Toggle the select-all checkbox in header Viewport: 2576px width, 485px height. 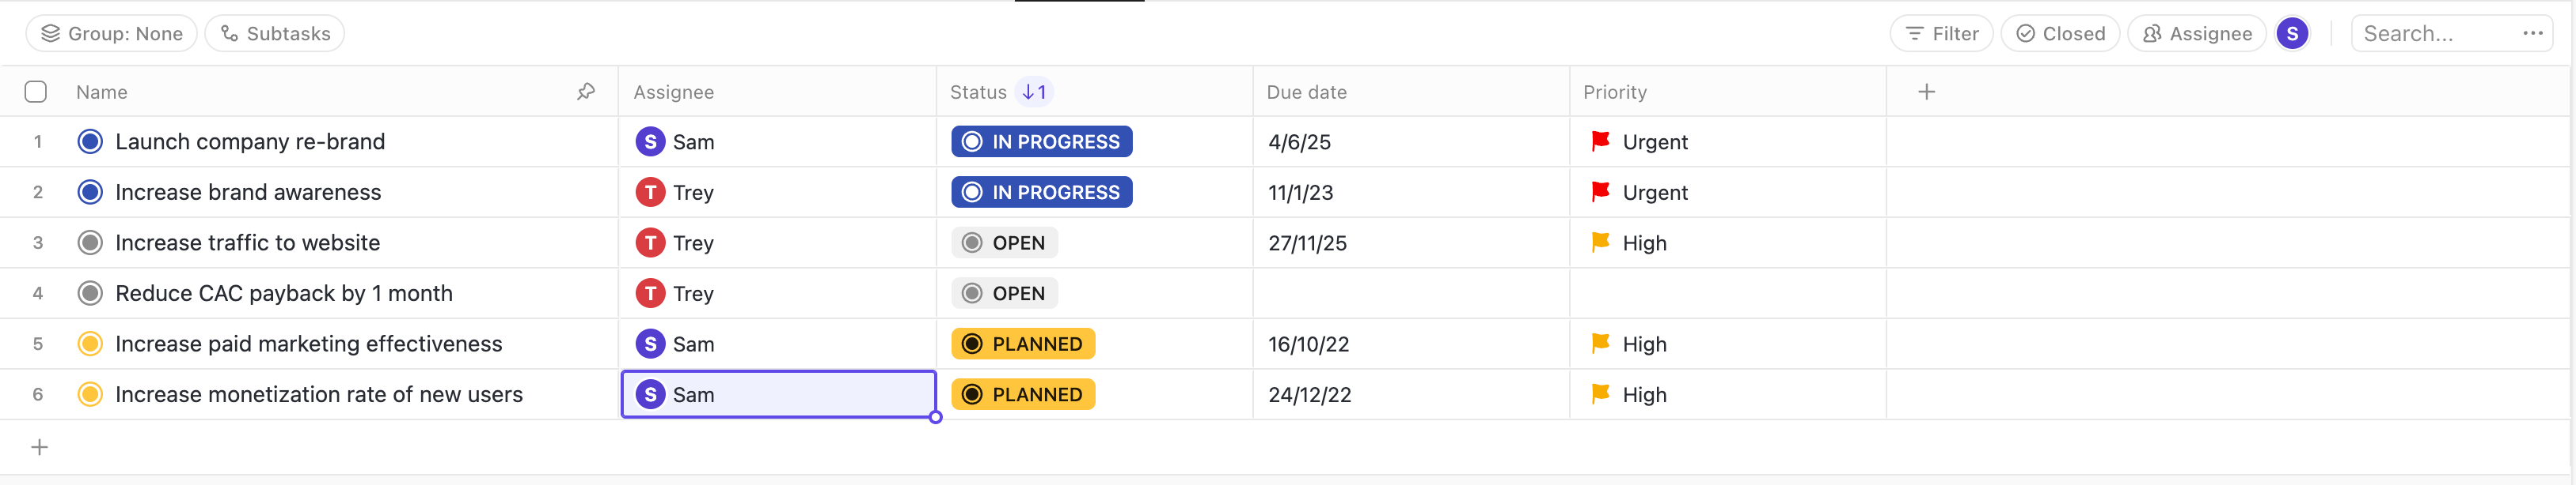tap(36, 92)
